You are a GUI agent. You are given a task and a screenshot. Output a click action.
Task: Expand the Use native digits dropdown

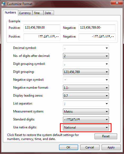86,128
